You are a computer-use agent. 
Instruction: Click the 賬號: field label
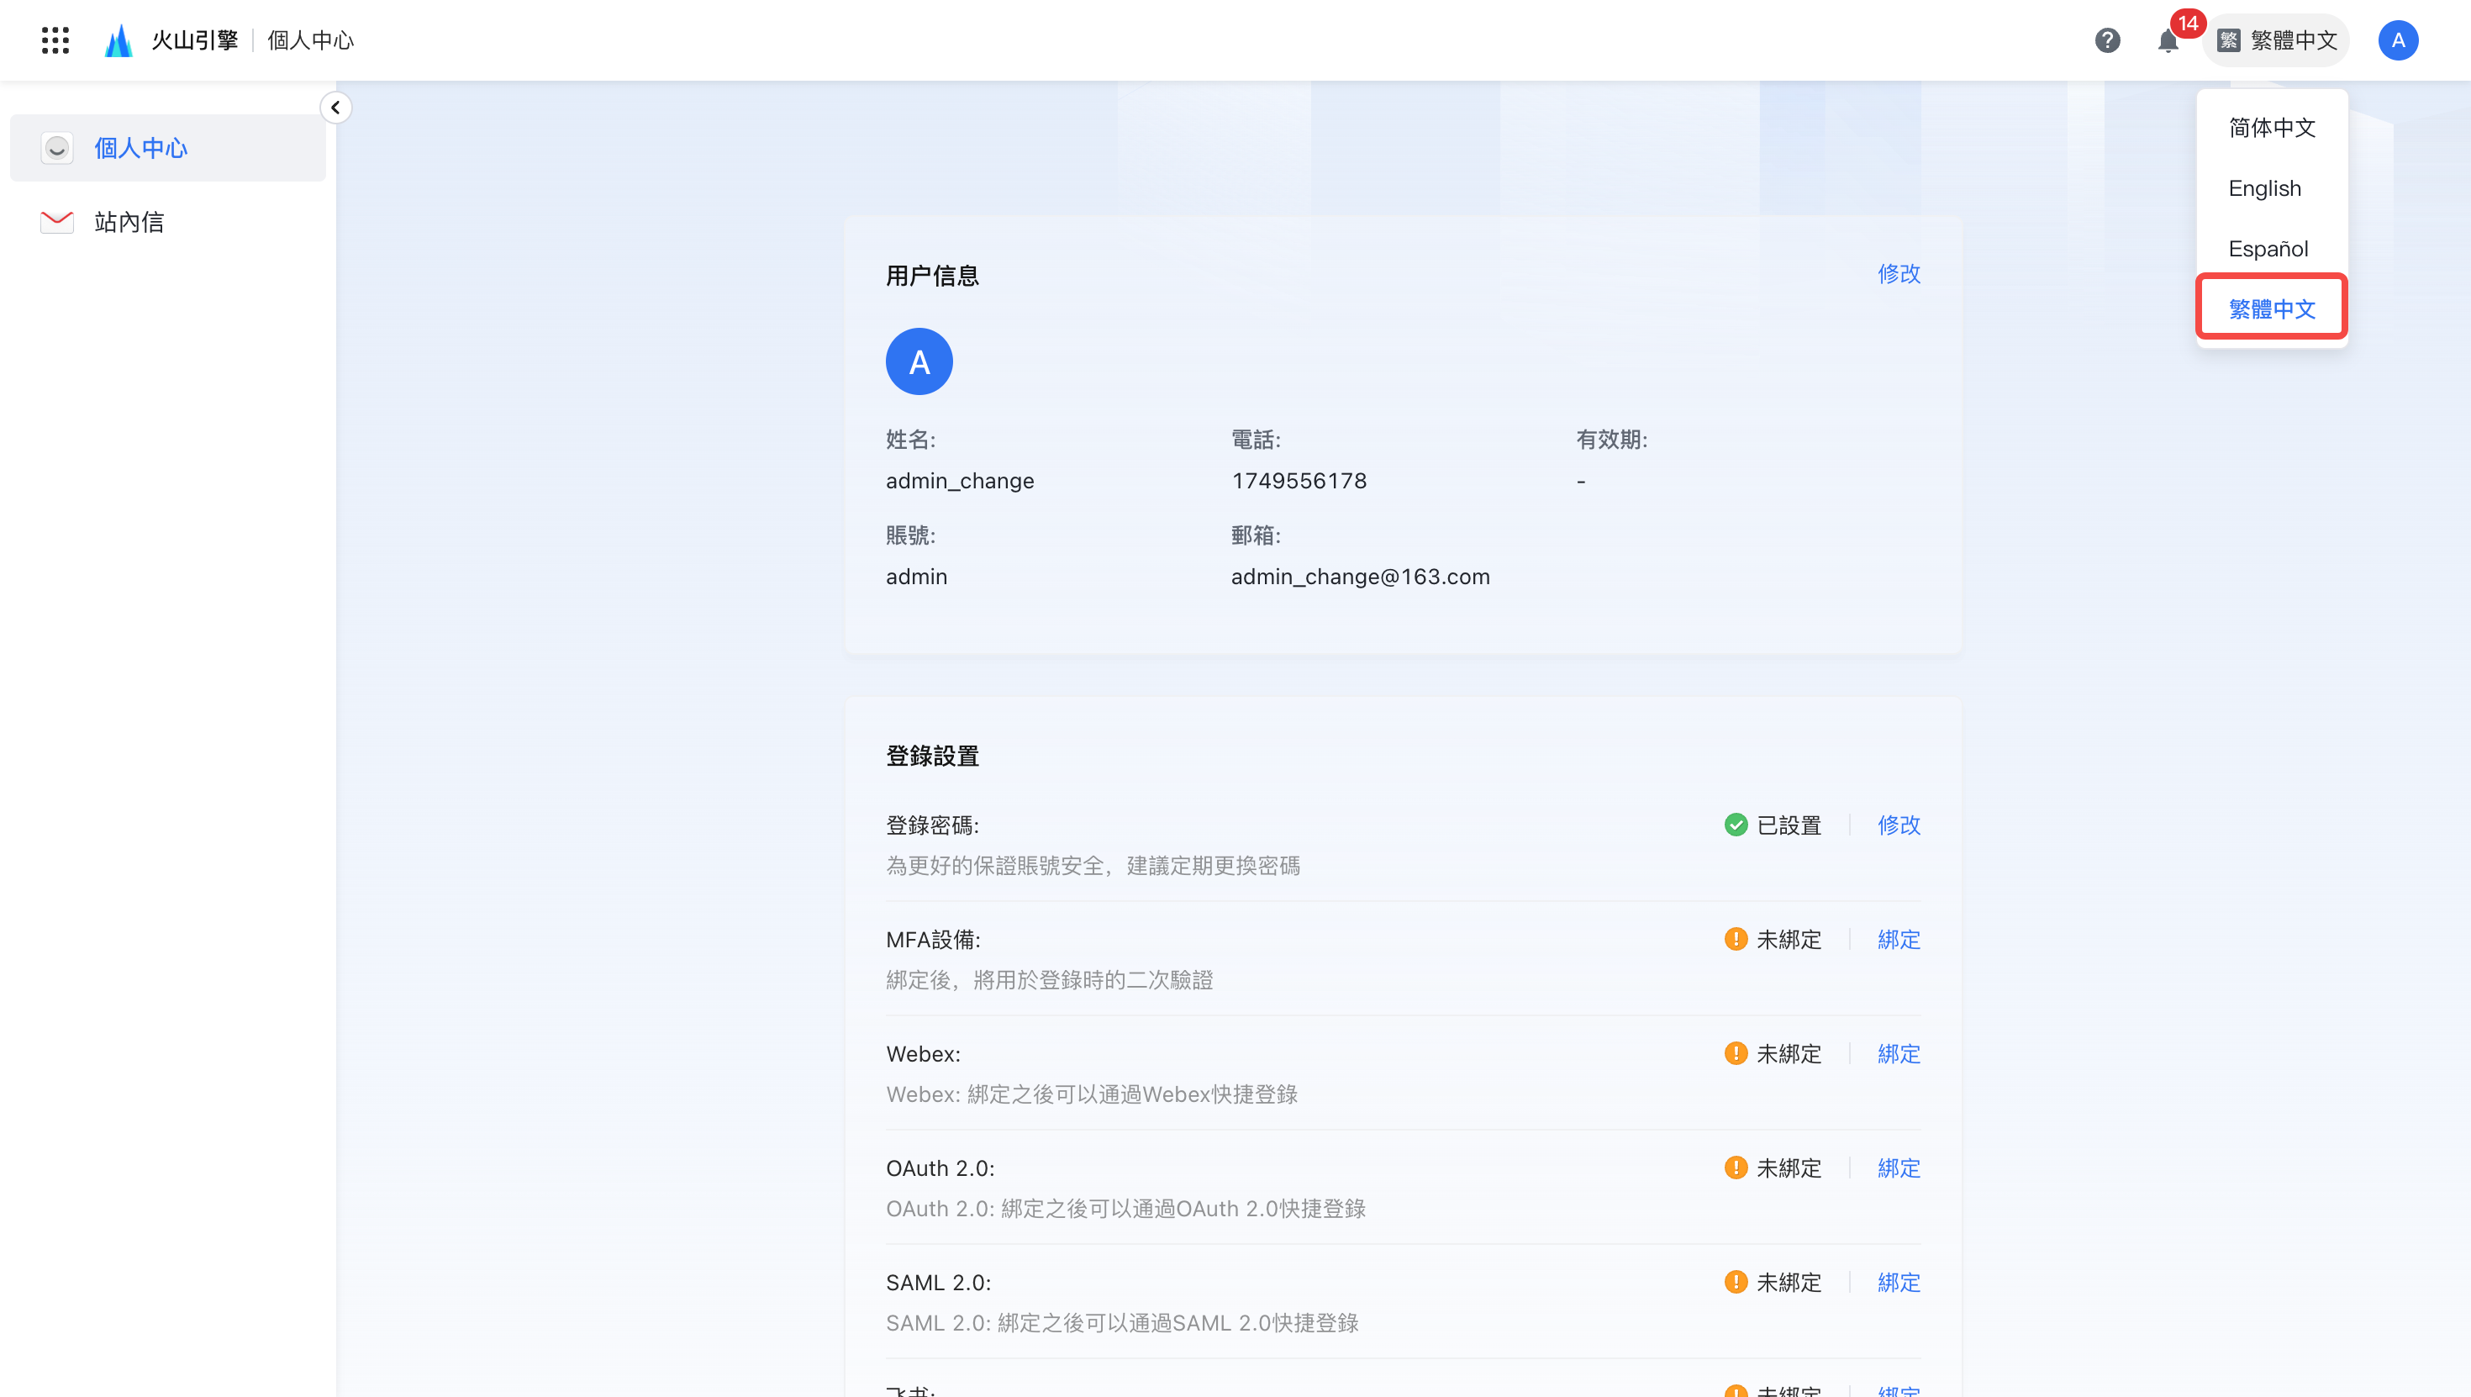(910, 535)
